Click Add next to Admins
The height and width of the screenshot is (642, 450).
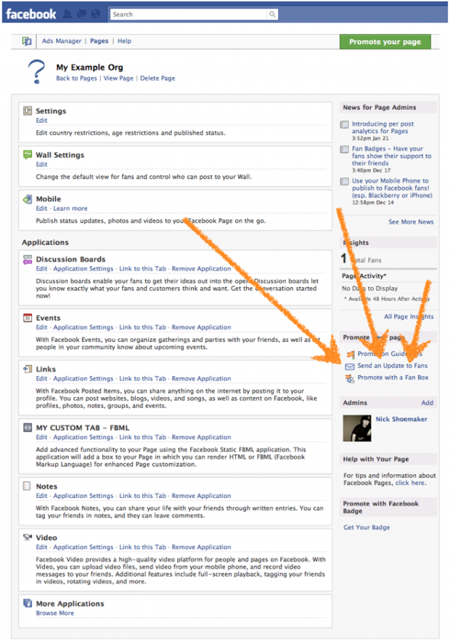(x=427, y=403)
